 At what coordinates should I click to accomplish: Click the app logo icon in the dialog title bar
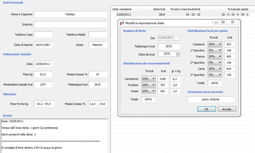point(122,23)
